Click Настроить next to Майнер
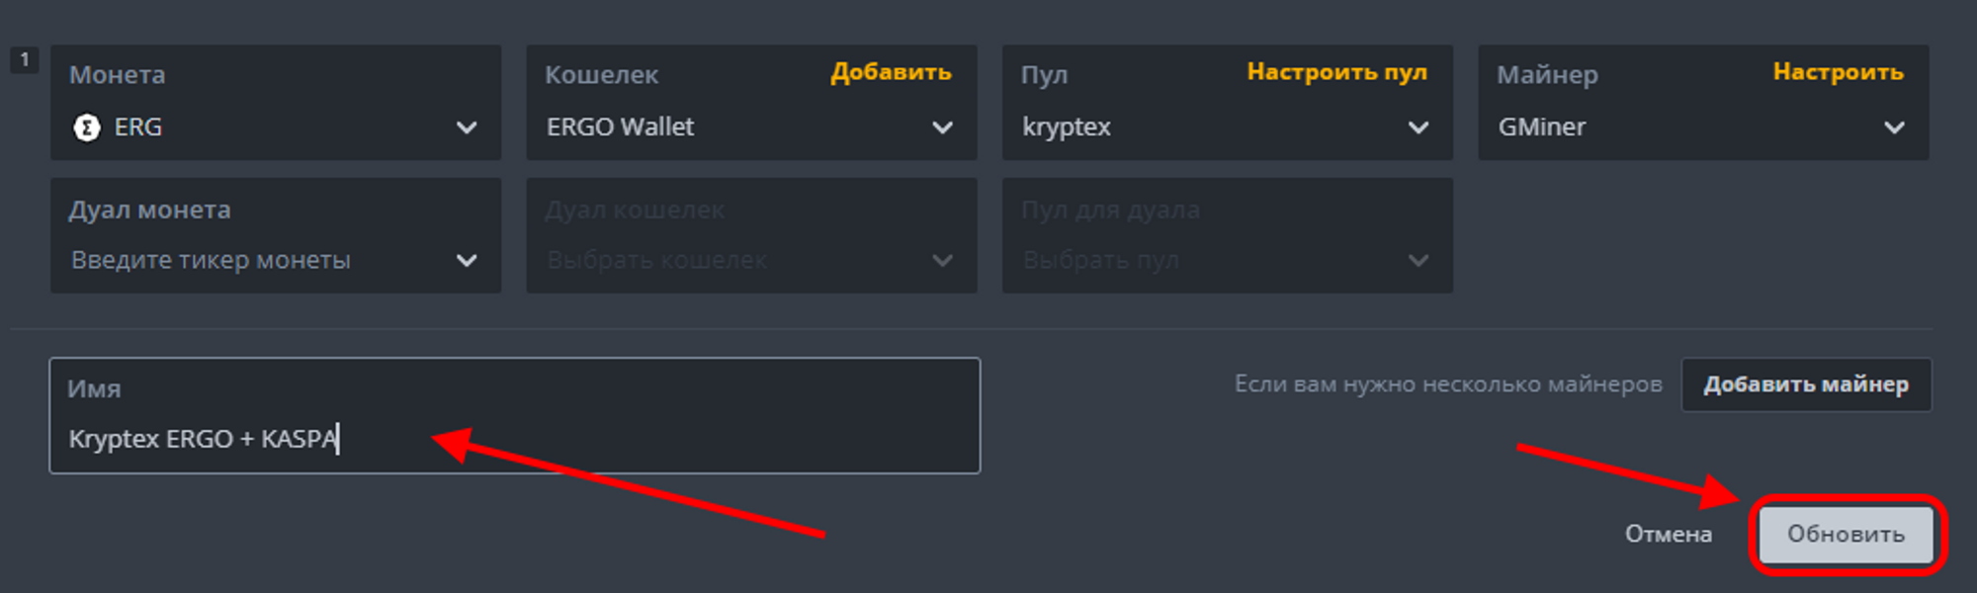This screenshot has width=1977, height=593. click(x=1838, y=72)
